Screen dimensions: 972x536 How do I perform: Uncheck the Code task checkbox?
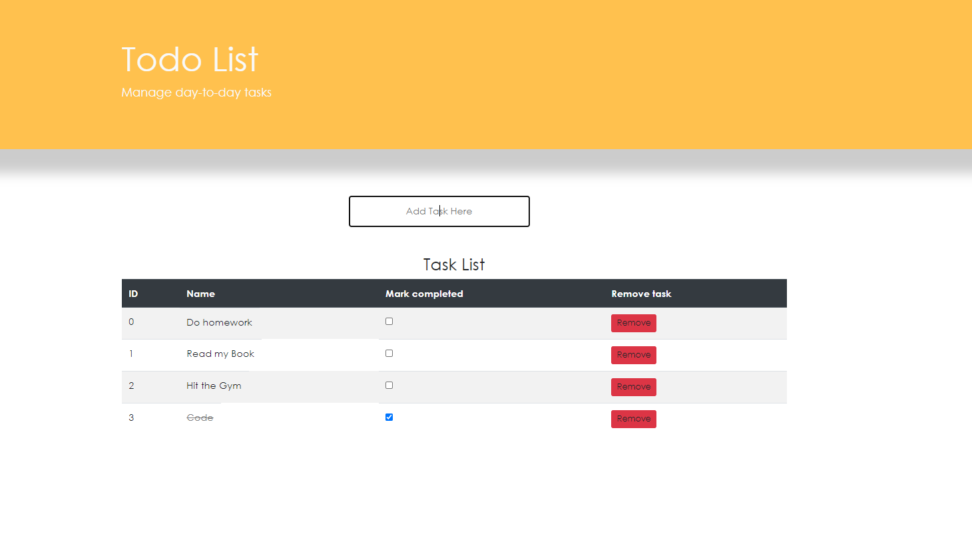tap(389, 417)
